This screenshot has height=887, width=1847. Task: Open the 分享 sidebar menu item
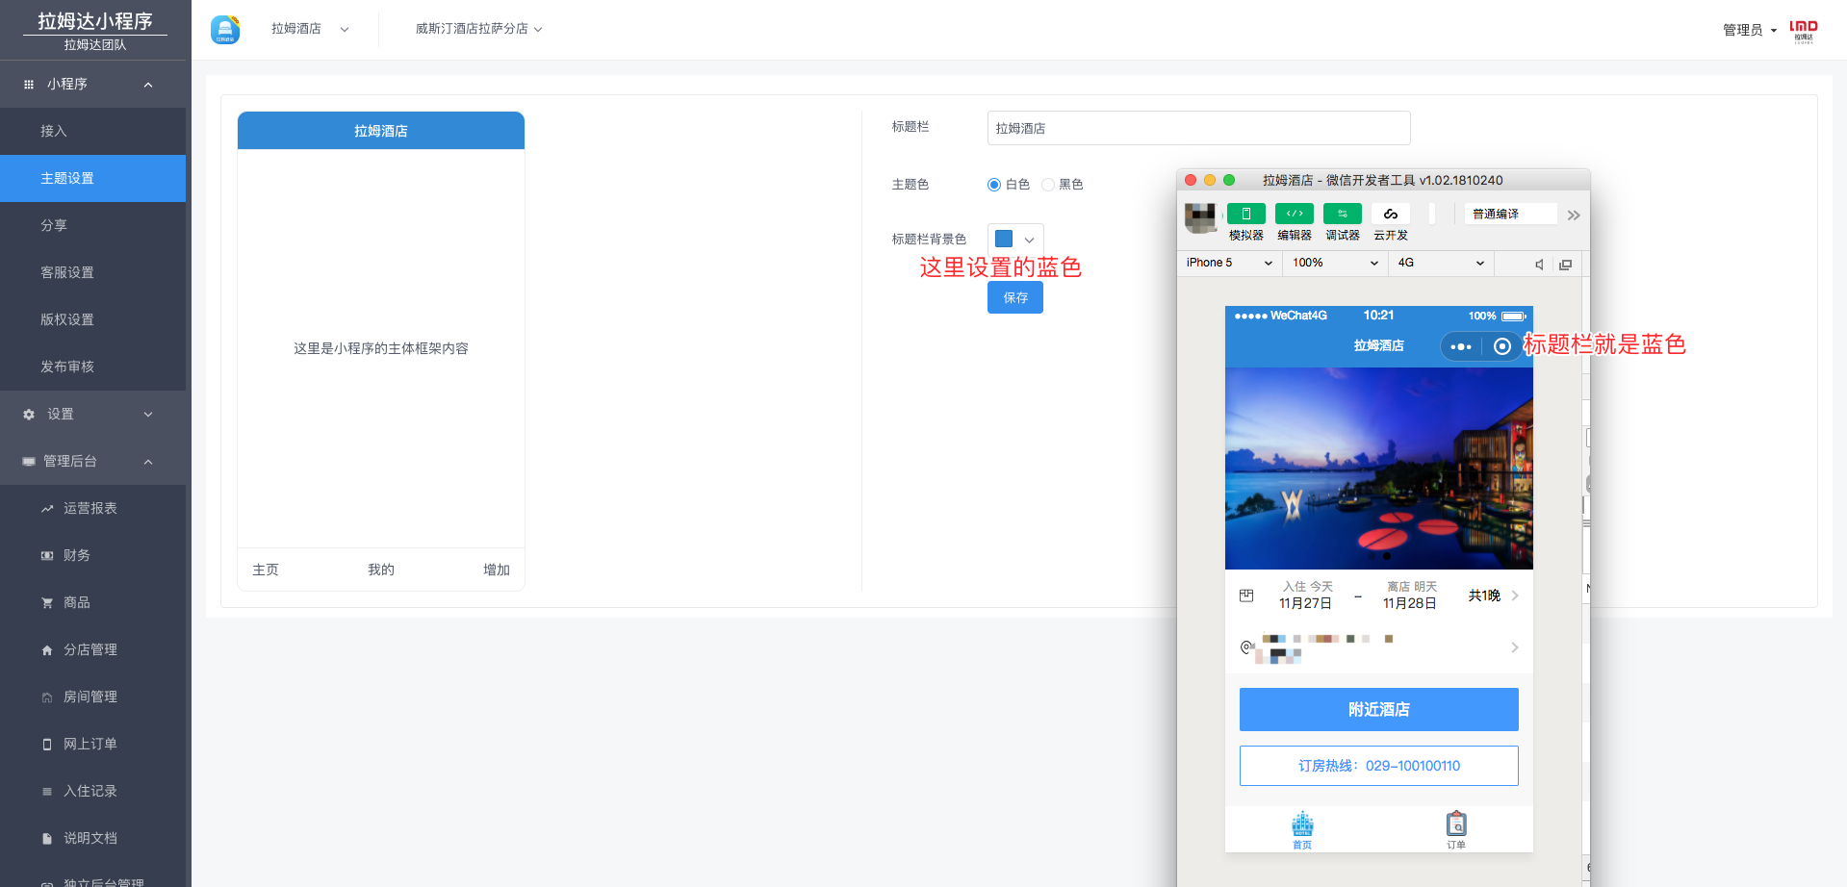(x=92, y=226)
